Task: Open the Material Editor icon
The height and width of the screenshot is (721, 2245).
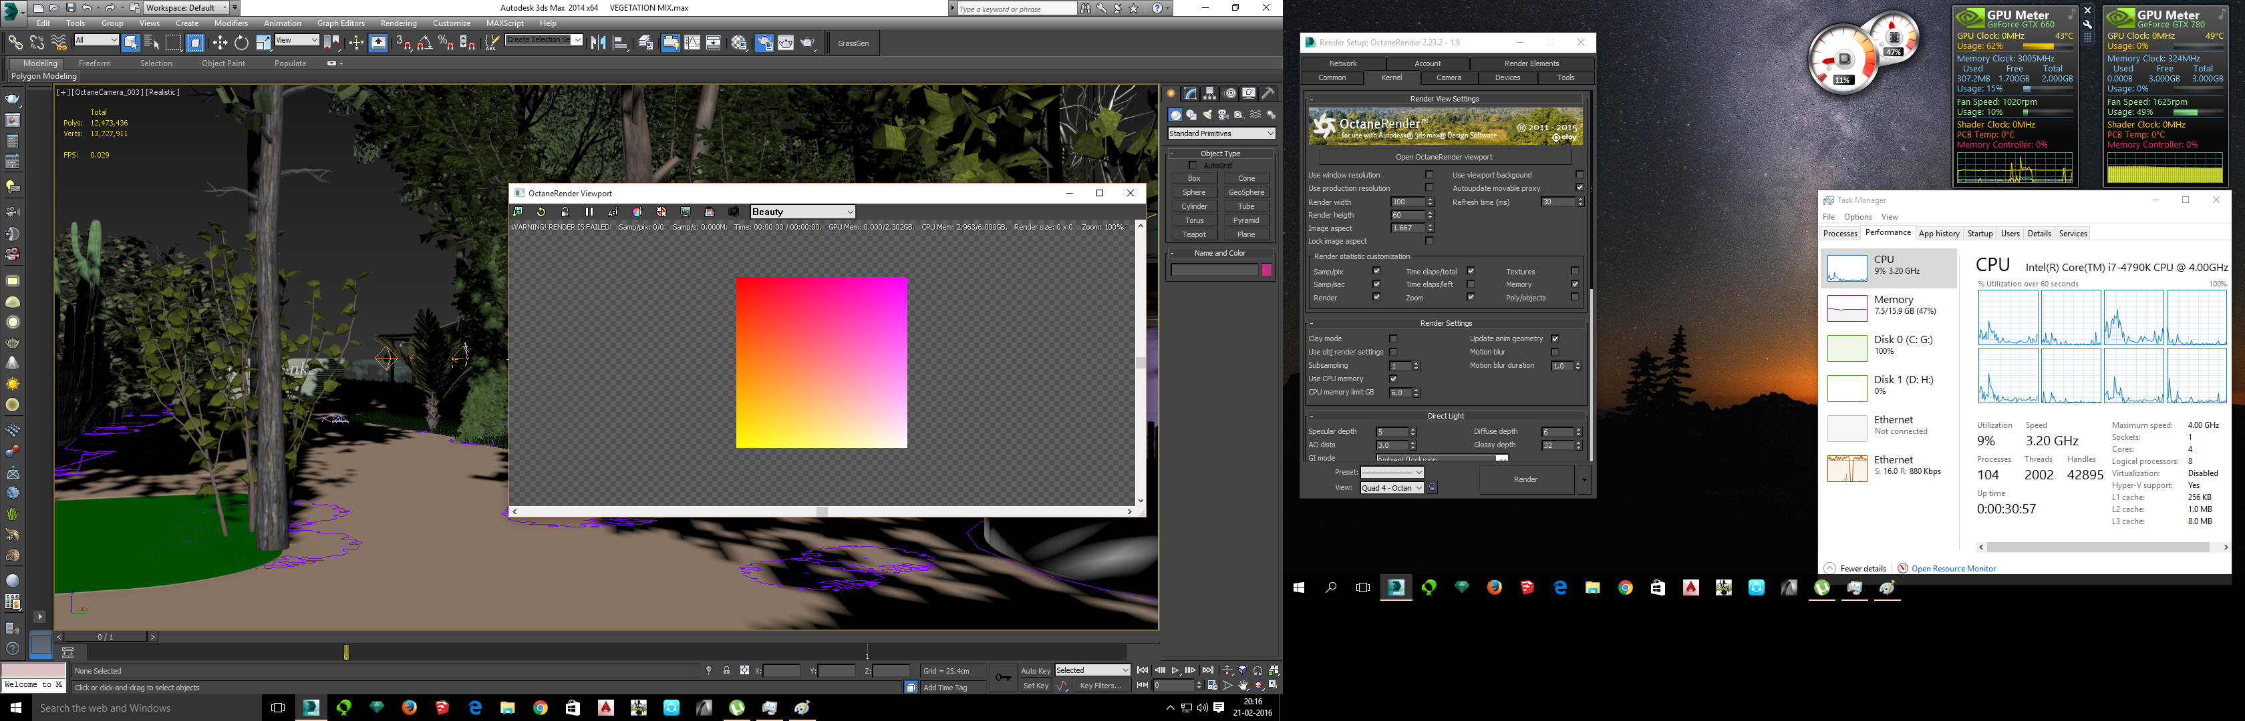Action: click(x=740, y=43)
